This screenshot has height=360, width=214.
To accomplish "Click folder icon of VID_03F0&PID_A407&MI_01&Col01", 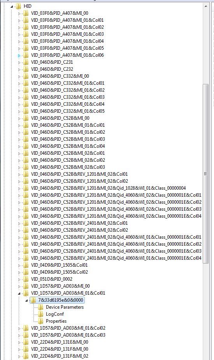I will pyautogui.click(x=26, y=20).
